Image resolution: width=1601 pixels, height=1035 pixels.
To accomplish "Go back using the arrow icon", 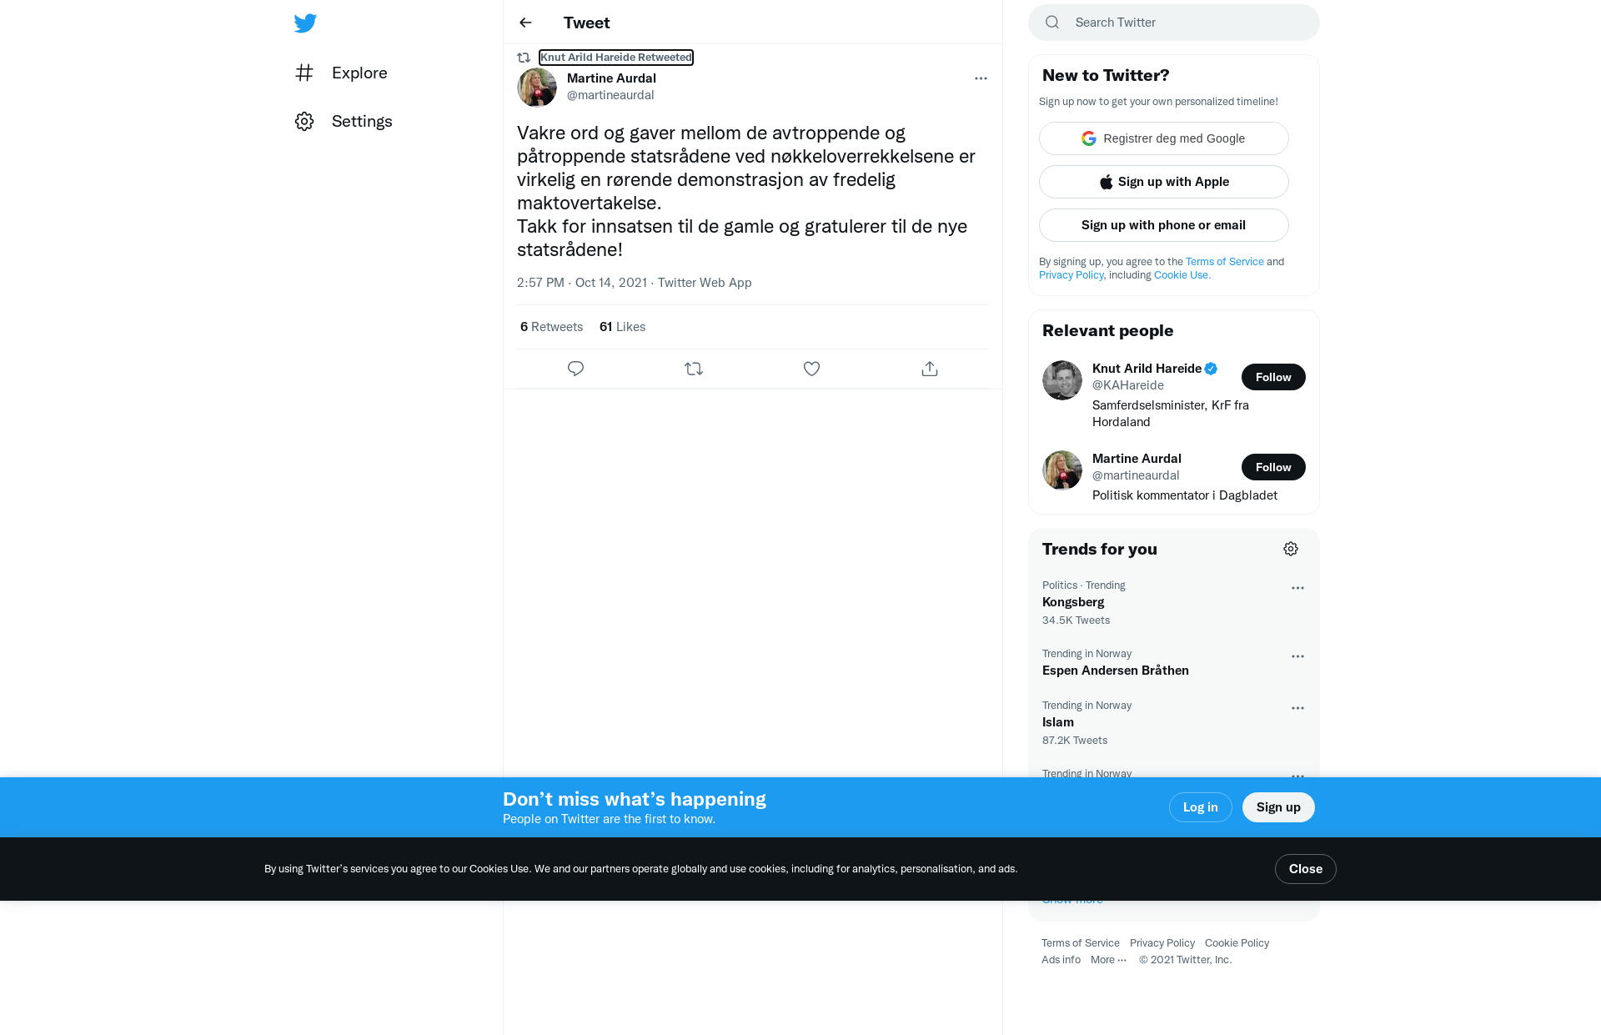I will pos(525,23).
